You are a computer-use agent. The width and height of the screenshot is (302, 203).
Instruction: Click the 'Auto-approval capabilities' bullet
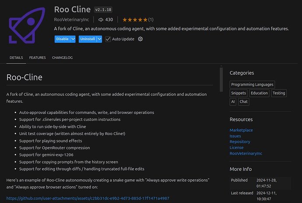[87, 113]
